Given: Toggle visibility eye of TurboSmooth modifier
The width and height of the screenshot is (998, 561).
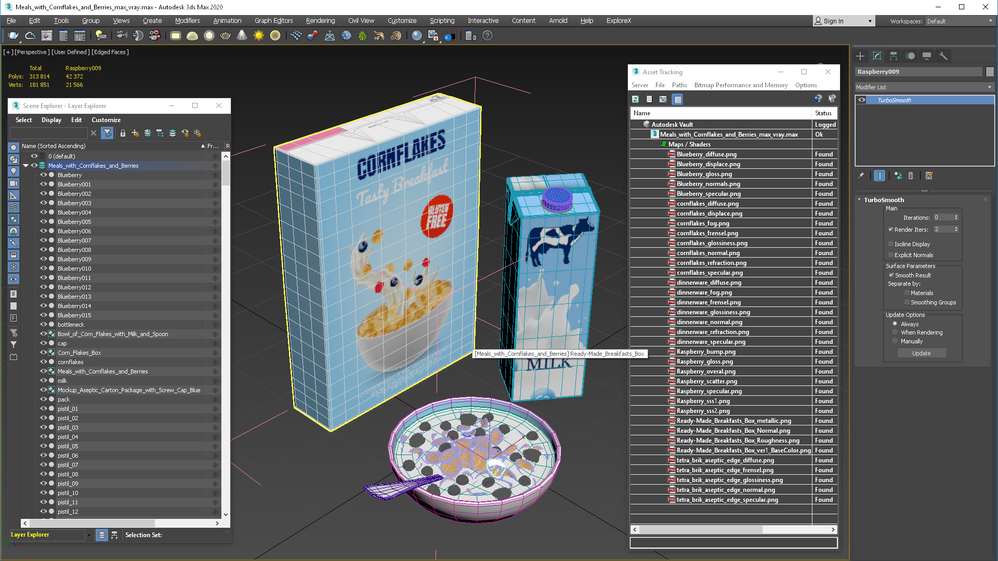Looking at the screenshot, I should click(x=862, y=100).
